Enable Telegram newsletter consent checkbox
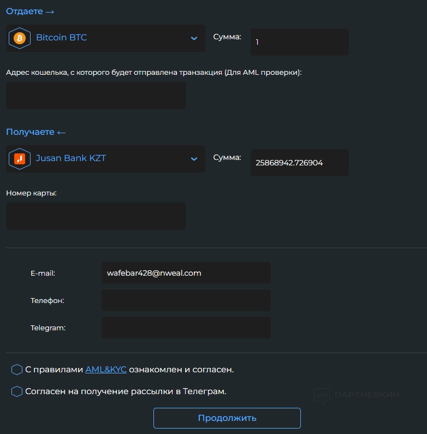The height and width of the screenshot is (434, 427). [17, 391]
